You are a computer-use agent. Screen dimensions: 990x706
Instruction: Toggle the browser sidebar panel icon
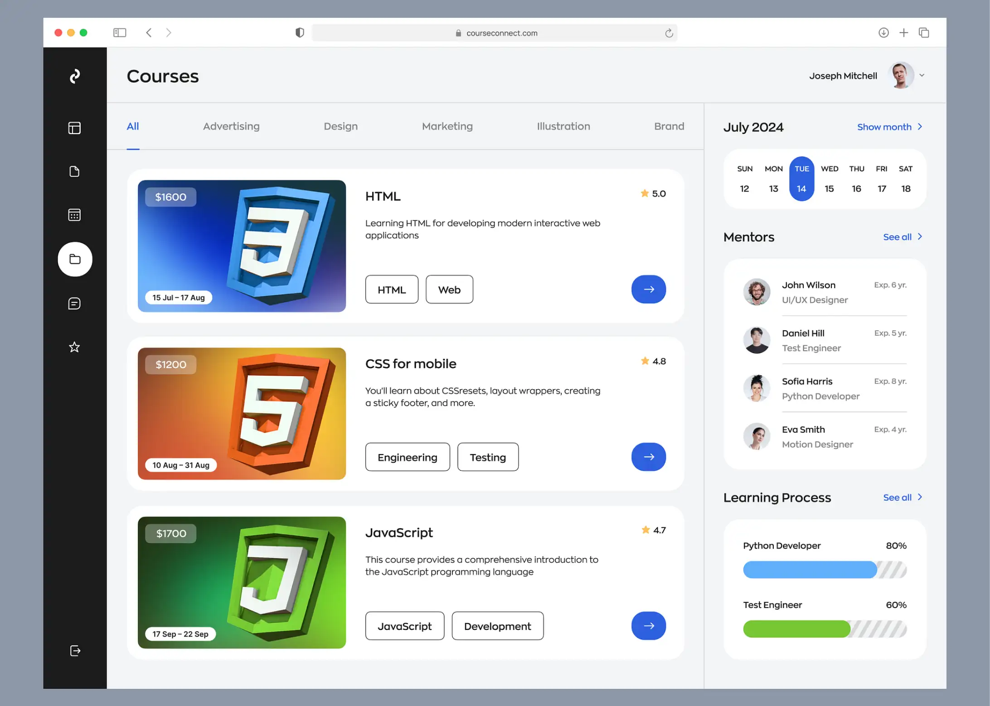pos(120,33)
